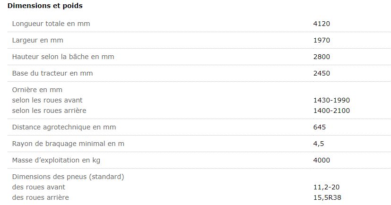Click the value 4120
This screenshot has height=205, width=391.
[x=321, y=24]
